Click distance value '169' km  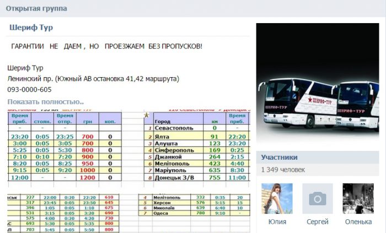(215, 150)
